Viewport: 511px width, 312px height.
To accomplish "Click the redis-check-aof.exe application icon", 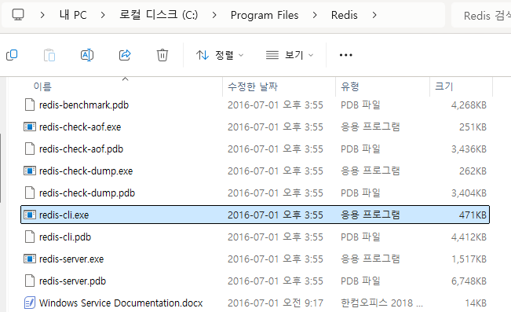I will 30,127.
